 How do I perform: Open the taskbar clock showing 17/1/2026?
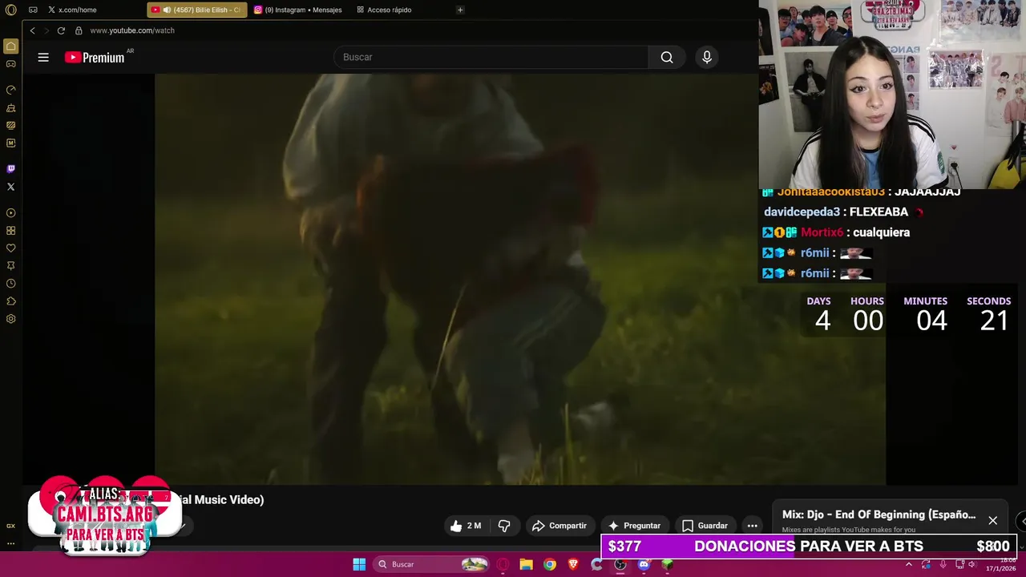tap(1002, 564)
